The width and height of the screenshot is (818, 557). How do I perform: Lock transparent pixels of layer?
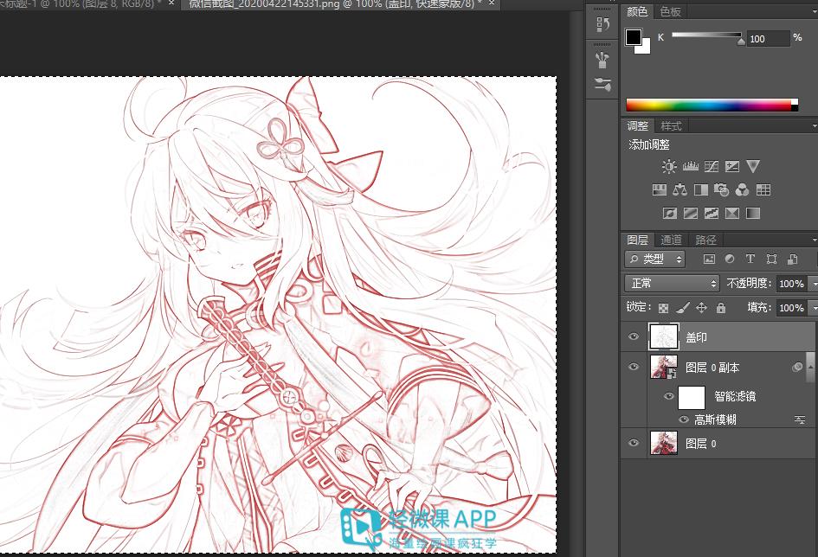click(x=663, y=308)
